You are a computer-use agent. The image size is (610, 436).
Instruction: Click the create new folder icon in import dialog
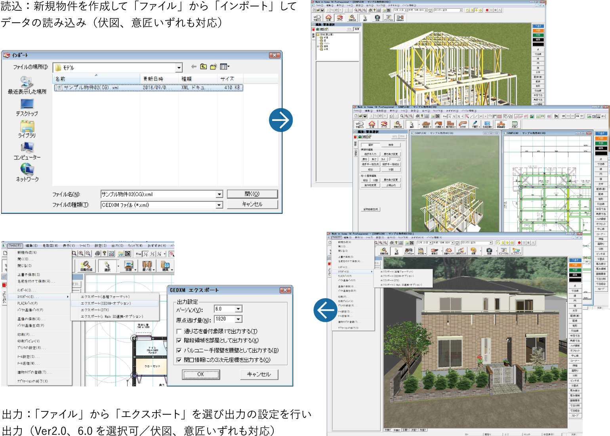pyautogui.click(x=213, y=67)
